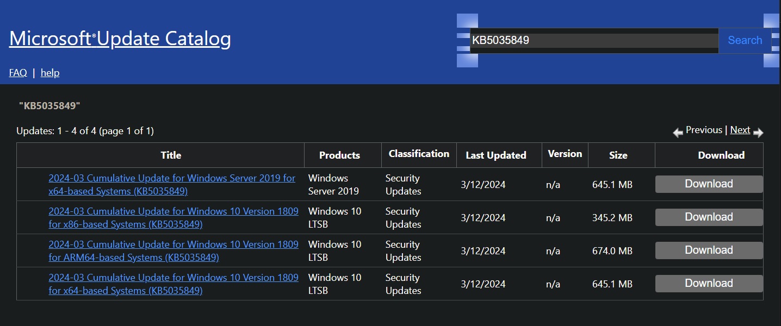Sort results by Last Updated column header
This screenshot has width=781, height=326.
(x=496, y=155)
